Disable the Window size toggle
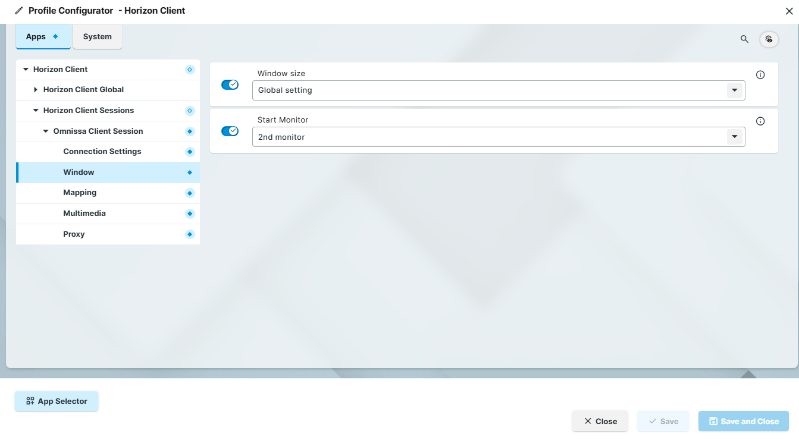Viewport: 799px width, 439px height. (230, 84)
